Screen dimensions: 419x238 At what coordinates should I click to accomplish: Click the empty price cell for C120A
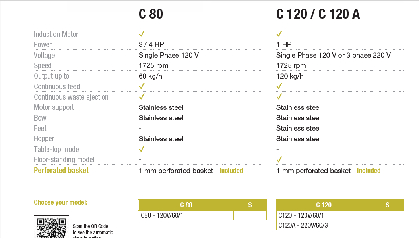pos(387,225)
